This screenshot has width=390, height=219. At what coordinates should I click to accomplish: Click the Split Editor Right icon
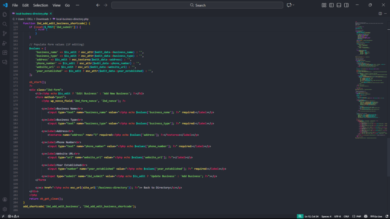[380, 13]
